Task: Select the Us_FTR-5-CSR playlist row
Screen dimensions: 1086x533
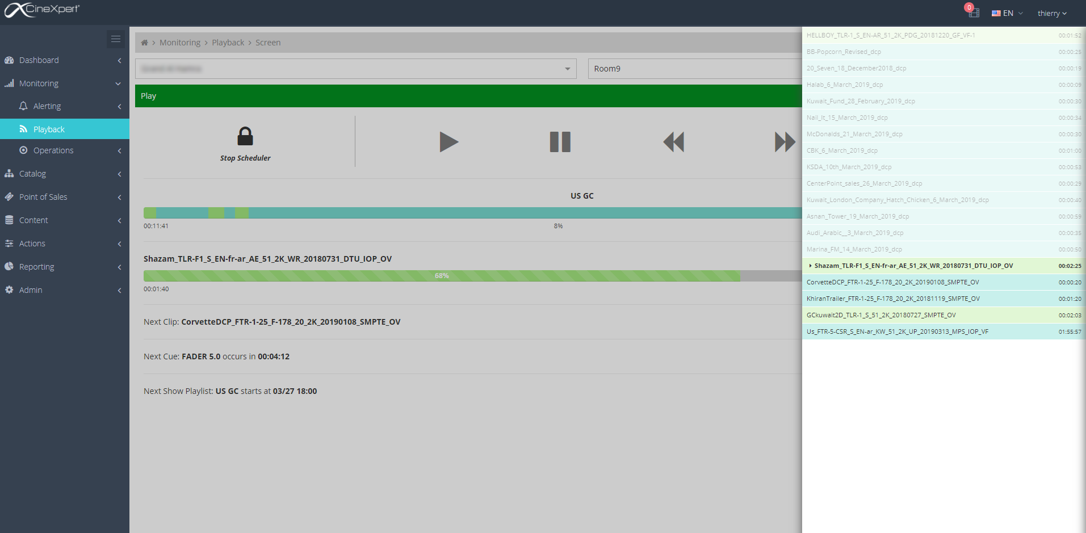Action: pos(944,331)
